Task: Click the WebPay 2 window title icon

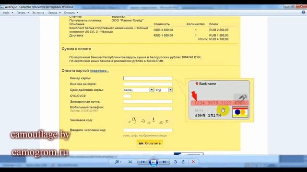Action: (2, 7)
